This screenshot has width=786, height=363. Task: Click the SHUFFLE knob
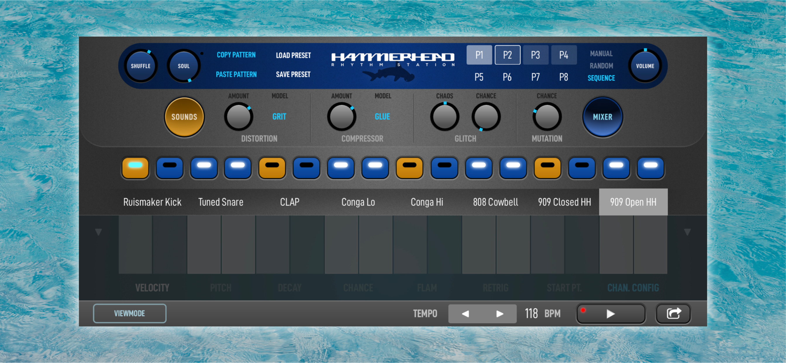(141, 66)
